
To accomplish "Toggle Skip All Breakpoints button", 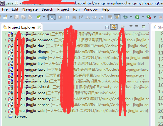I will [x=52, y=17].
